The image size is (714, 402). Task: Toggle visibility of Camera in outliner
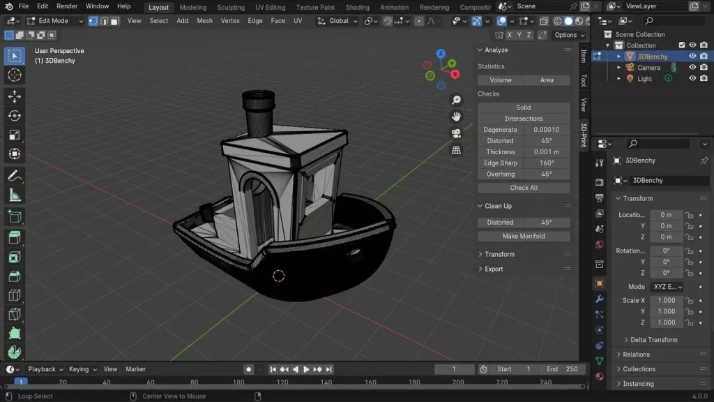click(692, 68)
